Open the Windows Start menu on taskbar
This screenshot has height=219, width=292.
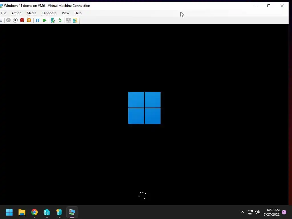(x=9, y=212)
